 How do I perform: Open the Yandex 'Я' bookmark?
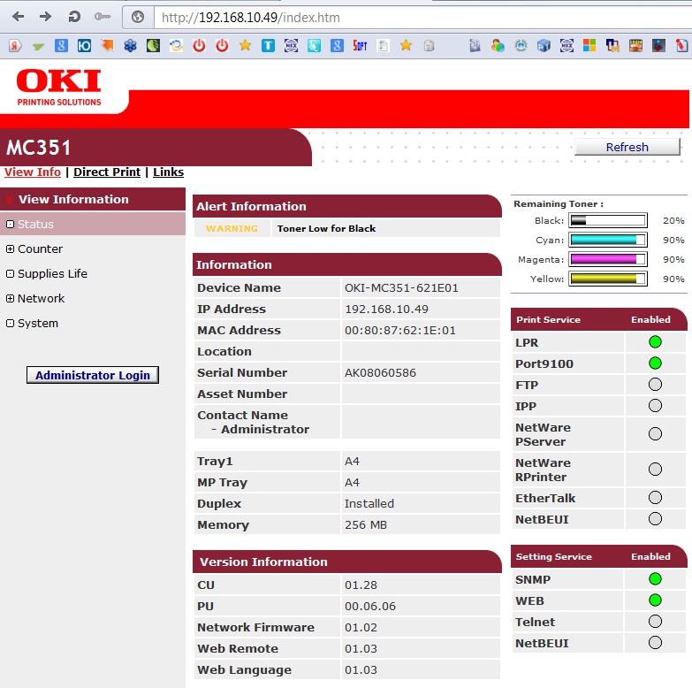pos(14,45)
